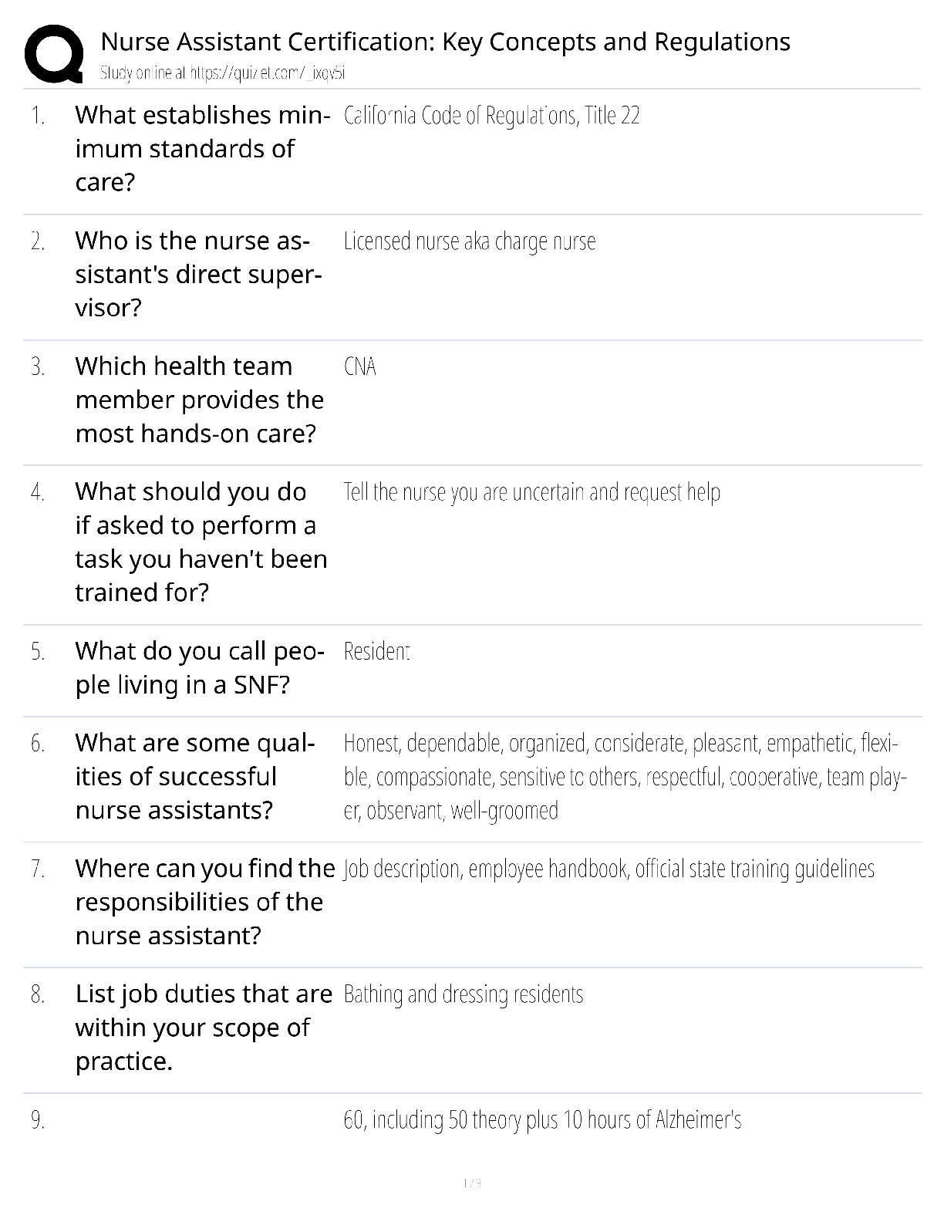Select qualities of successful nurse assistants question

pos(195,776)
